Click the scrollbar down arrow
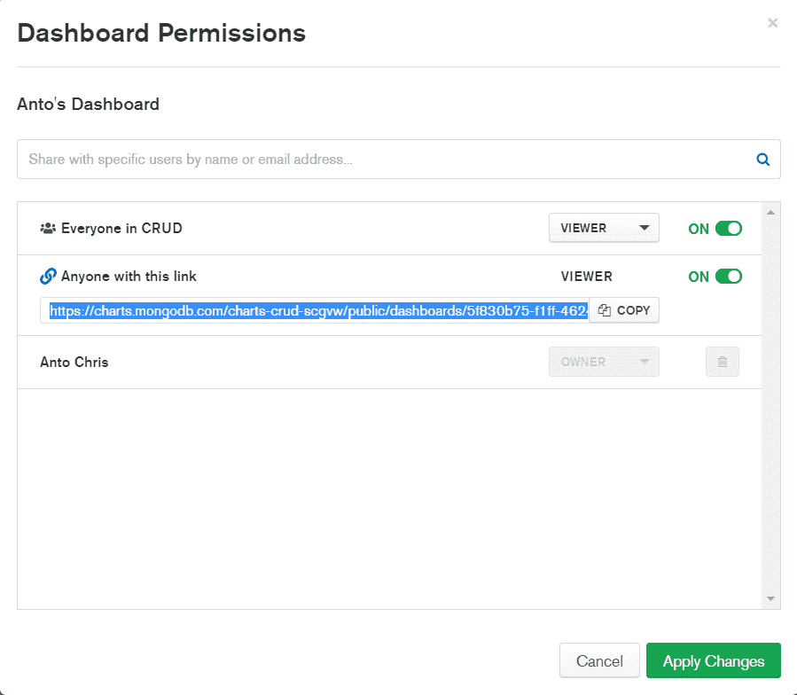The width and height of the screenshot is (797, 695). coord(771,597)
